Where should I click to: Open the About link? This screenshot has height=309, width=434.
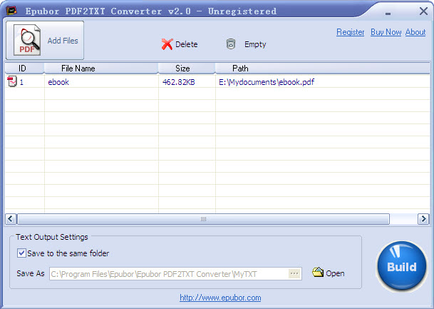415,32
